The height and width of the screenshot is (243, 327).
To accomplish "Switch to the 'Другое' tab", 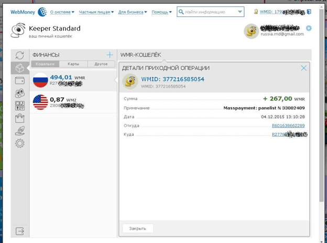I will 101,64.
